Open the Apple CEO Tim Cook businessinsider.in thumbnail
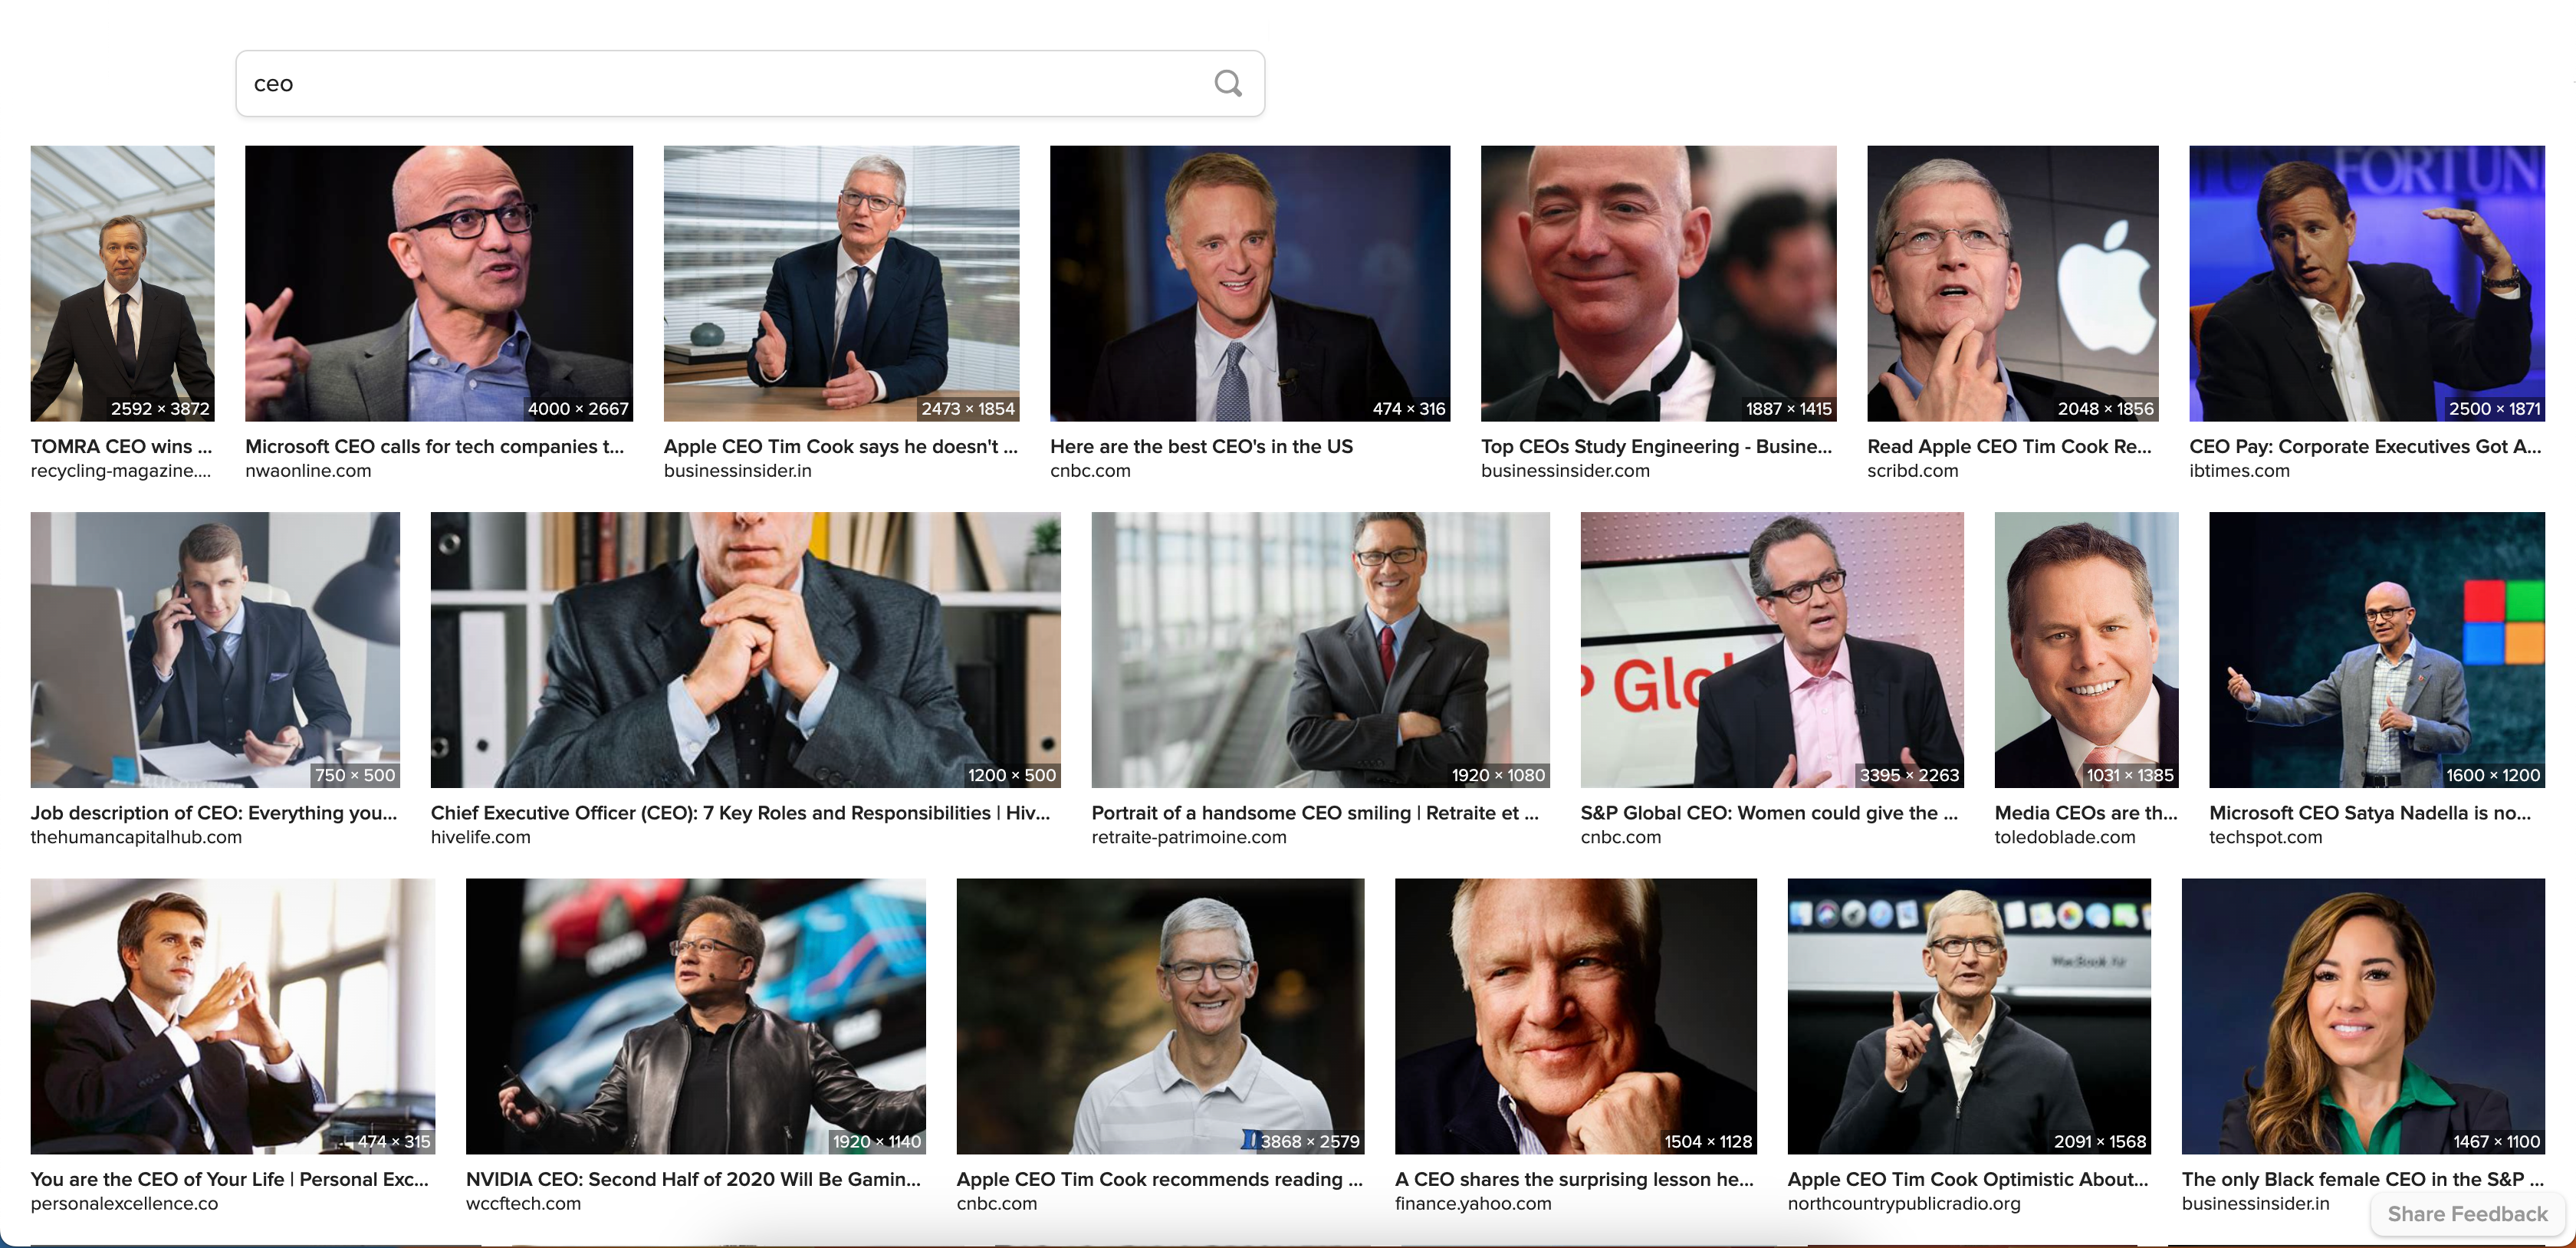This screenshot has height=1248, width=2576. click(841, 283)
